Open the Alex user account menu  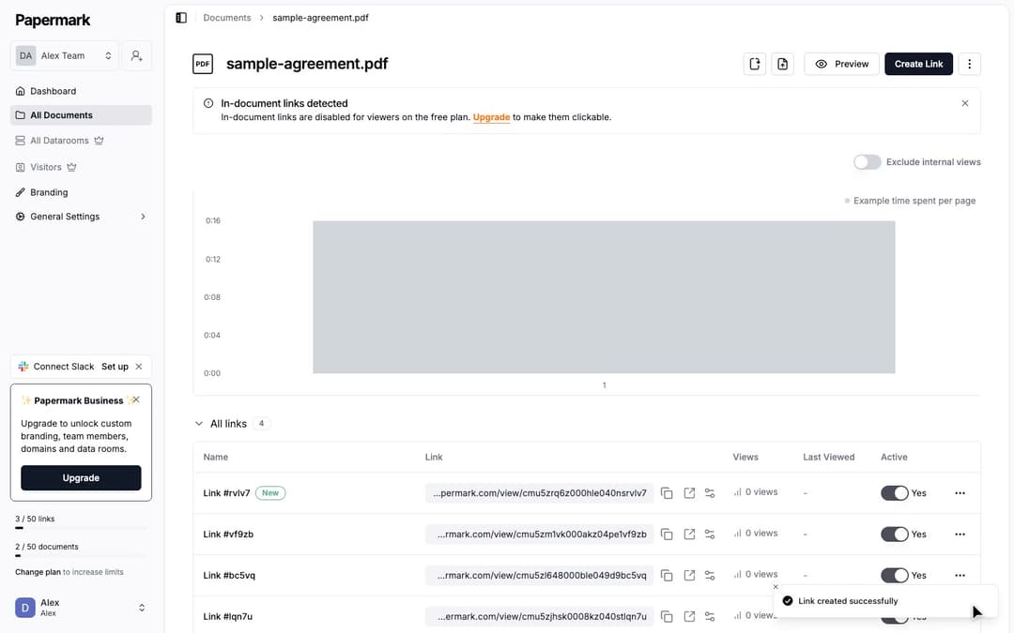81,607
